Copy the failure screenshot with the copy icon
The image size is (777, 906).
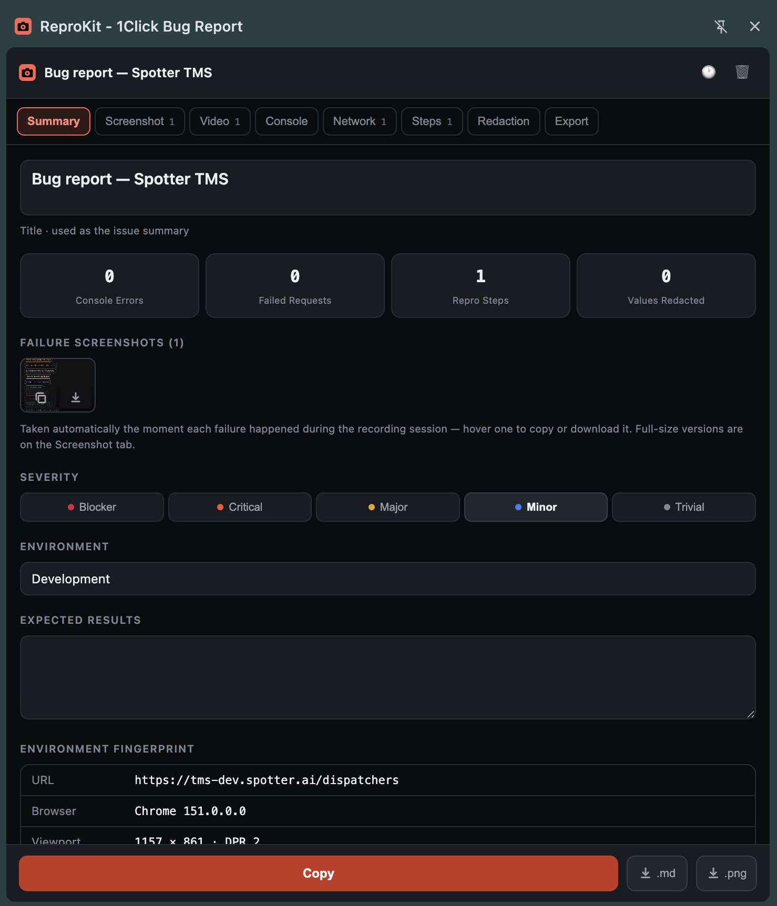[x=41, y=398]
